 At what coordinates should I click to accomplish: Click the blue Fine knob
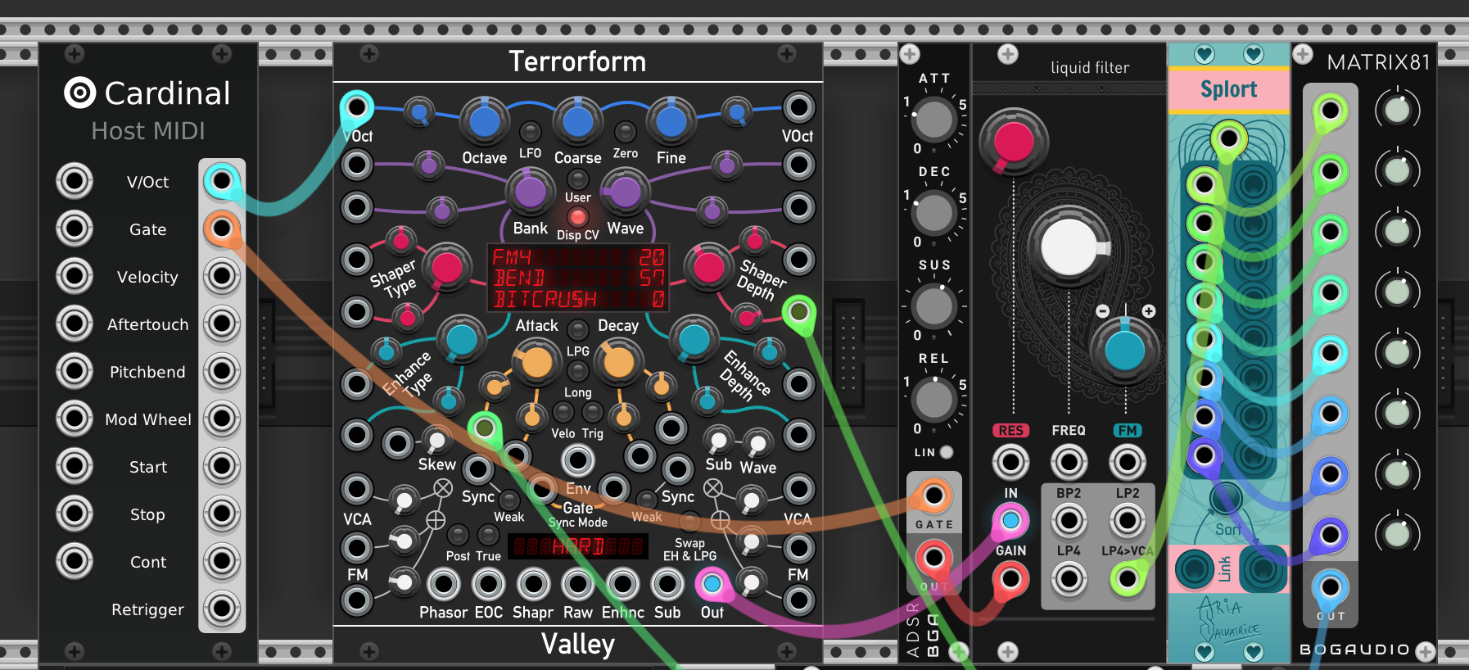click(671, 120)
